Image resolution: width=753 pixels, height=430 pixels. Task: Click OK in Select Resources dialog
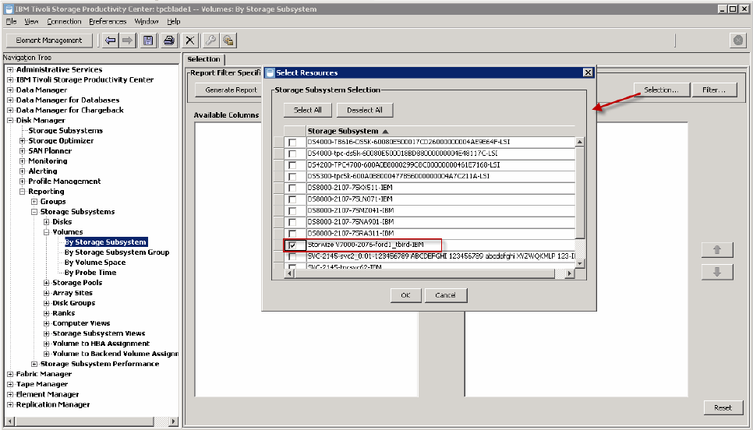click(x=405, y=295)
